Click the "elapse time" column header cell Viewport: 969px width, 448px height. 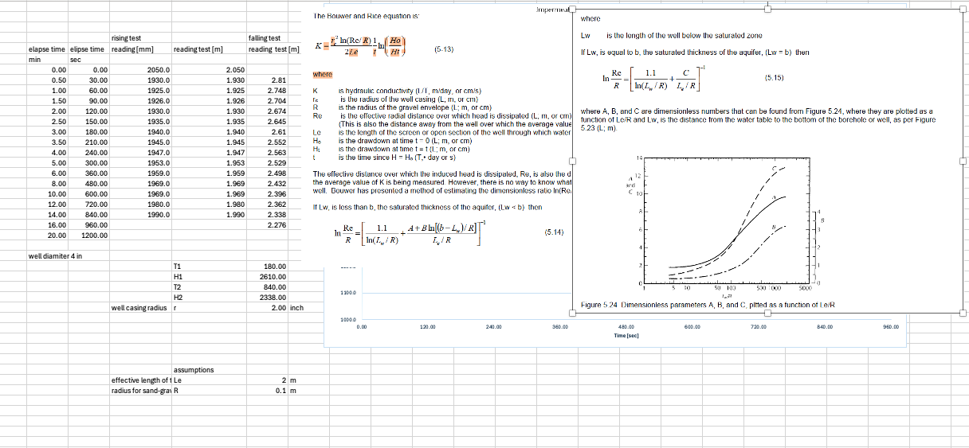pyautogui.click(x=46, y=49)
